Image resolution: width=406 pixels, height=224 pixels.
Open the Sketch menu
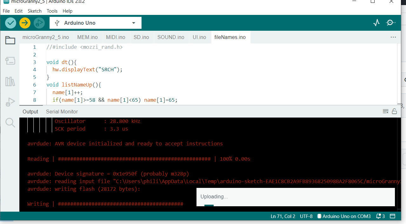pyautogui.click(x=34, y=11)
